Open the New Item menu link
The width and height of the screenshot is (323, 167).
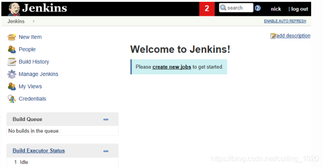(30, 37)
